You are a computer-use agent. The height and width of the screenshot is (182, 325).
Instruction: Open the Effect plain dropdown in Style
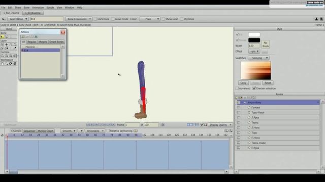coord(254,51)
